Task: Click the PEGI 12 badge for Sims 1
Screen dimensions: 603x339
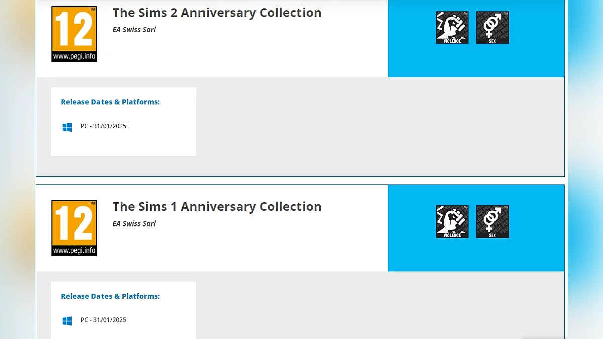Action: pos(74,228)
